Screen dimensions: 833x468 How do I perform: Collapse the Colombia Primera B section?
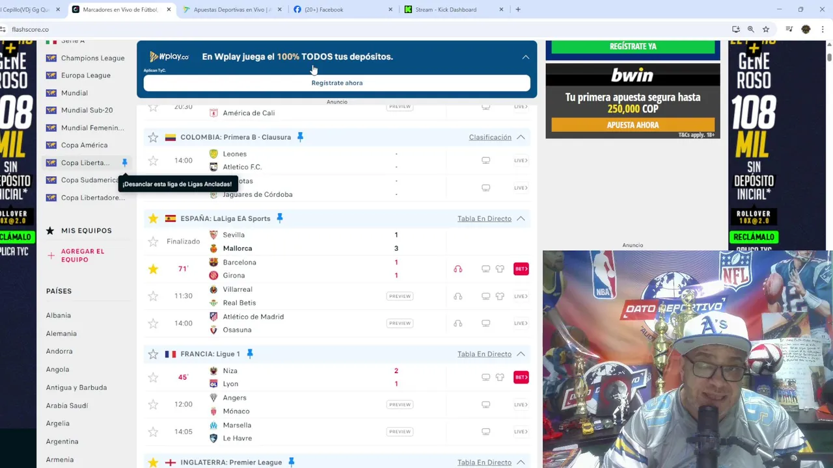click(521, 137)
